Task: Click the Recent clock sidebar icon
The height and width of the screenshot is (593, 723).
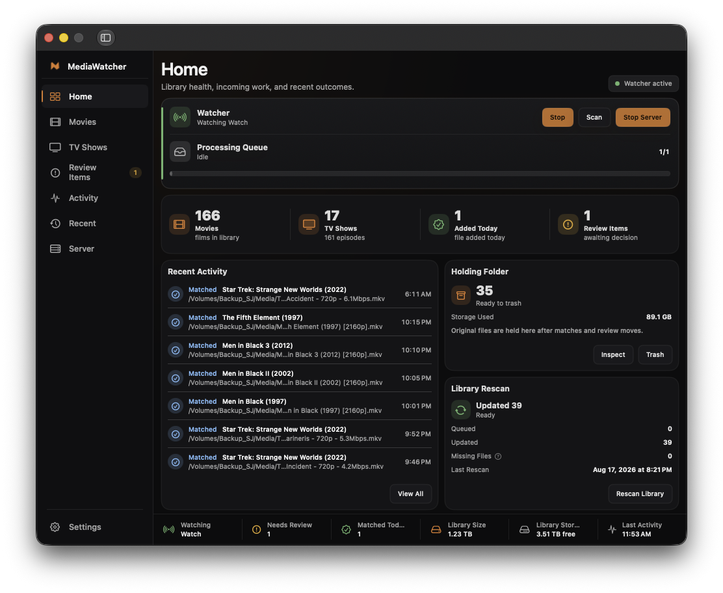Action: 55,223
